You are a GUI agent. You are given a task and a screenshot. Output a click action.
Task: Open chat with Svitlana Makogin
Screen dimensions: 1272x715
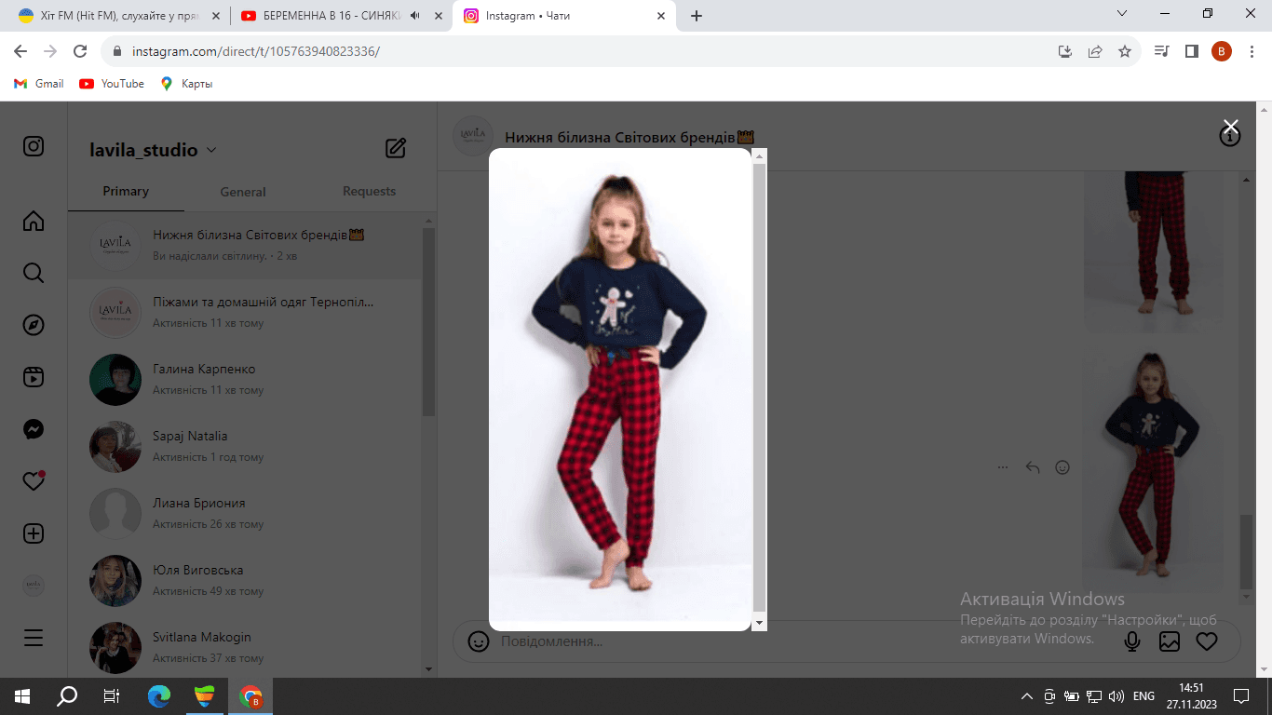(x=246, y=647)
